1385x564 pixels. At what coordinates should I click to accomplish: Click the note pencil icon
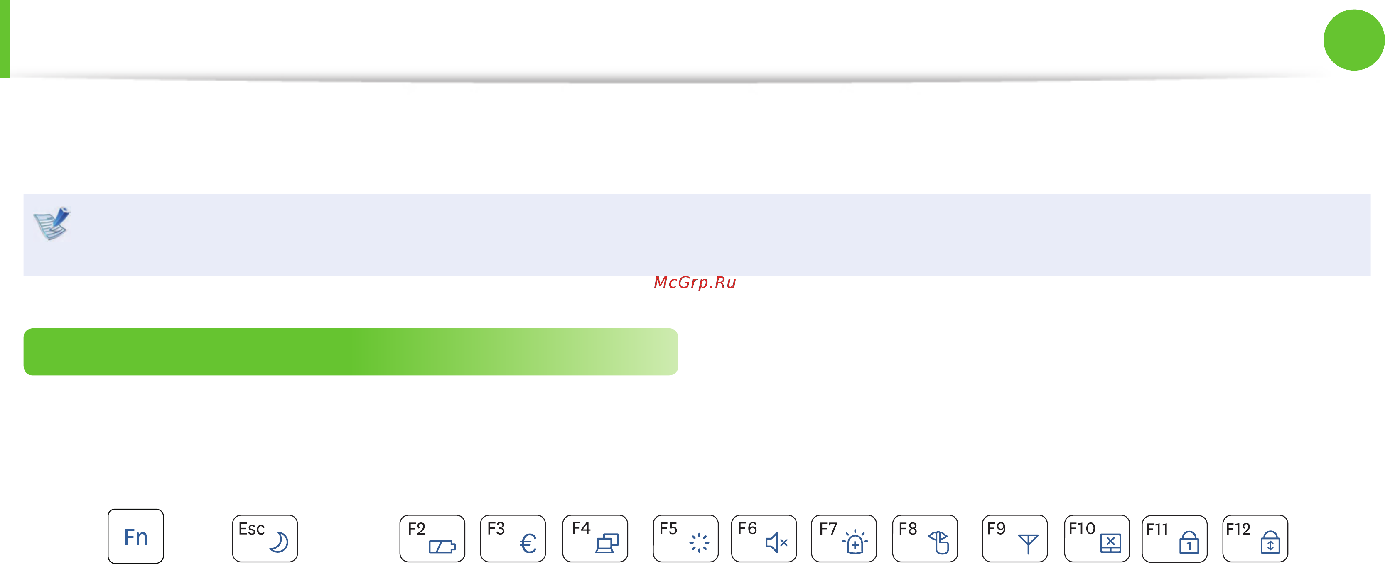tap(52, 223)
